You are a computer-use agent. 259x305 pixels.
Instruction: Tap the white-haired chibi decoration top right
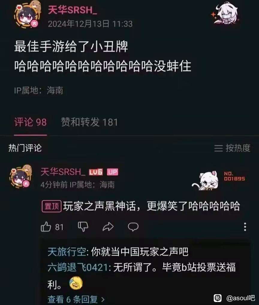225,14
